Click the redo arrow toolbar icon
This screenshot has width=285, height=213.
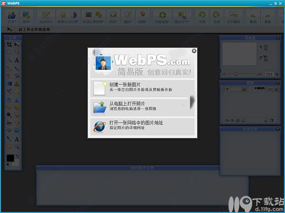[x=267, y=16]
